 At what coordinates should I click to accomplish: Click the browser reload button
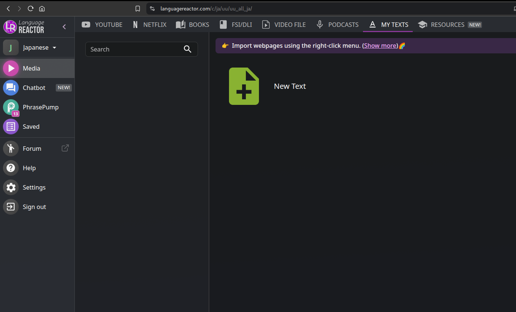(x=31, y=8)
